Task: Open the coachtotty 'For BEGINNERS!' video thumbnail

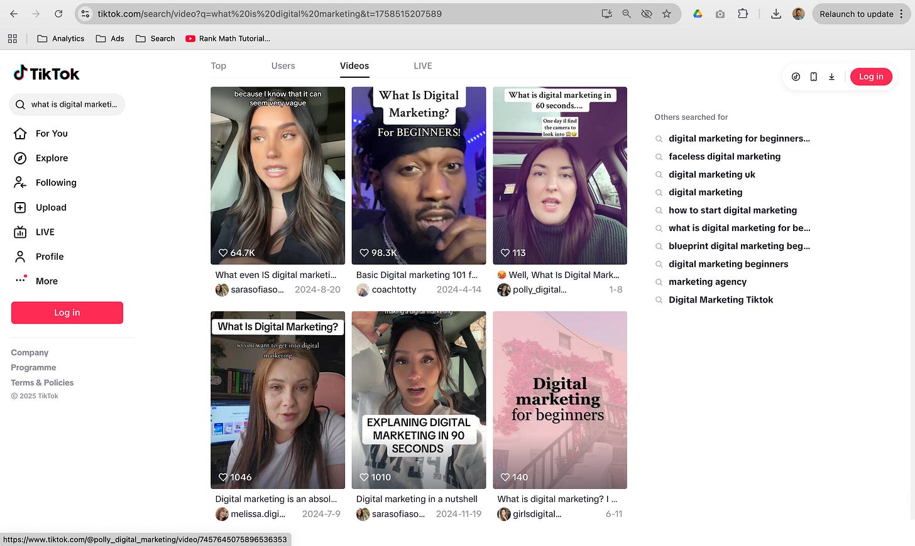Action: [x=419, y=176]
